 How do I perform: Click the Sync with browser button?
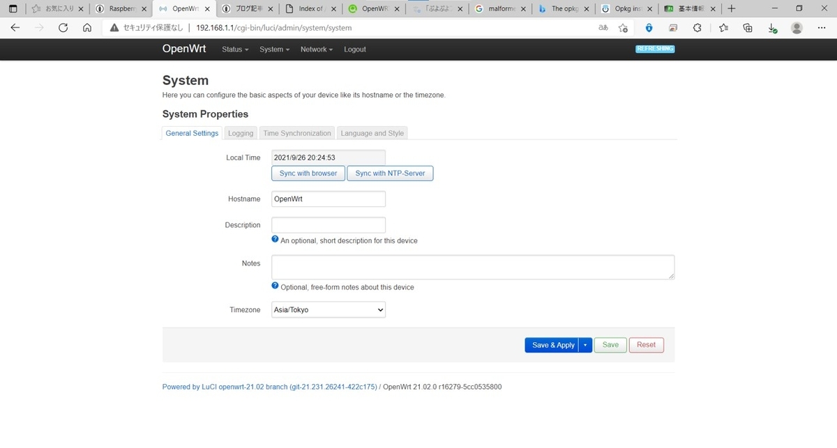click(x=308, y=173)
